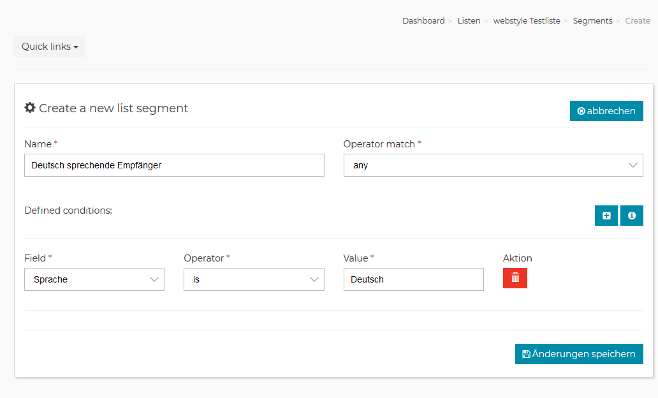658x398 pixels.
Task: Open the Quick links dropdown
Action: tap(50, 47)
